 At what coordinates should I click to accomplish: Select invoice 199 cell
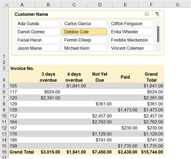22,146
